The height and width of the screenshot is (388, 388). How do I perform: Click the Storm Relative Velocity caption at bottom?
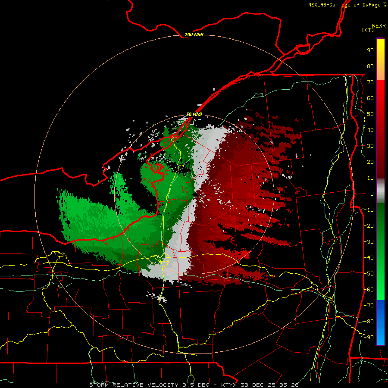coord(194,385)
